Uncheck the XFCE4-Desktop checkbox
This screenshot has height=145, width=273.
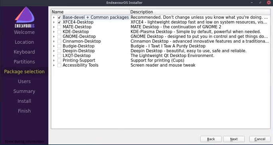(x=59, y=22)
